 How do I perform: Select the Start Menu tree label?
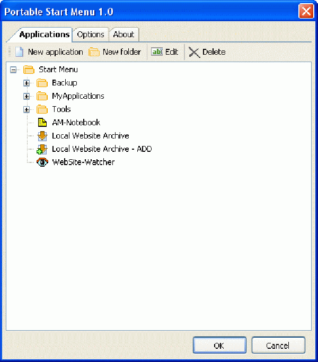58,70
